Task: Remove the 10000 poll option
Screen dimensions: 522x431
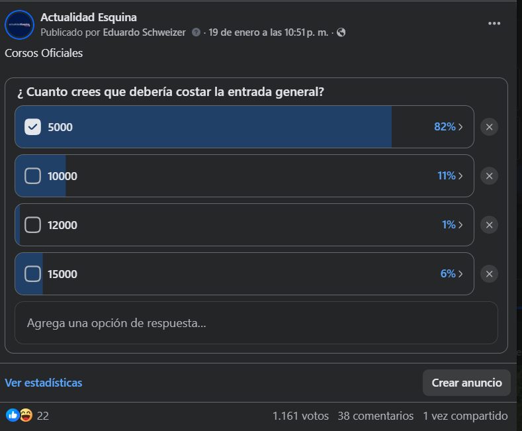Action: pyautogui.click(x=489, y=176)
